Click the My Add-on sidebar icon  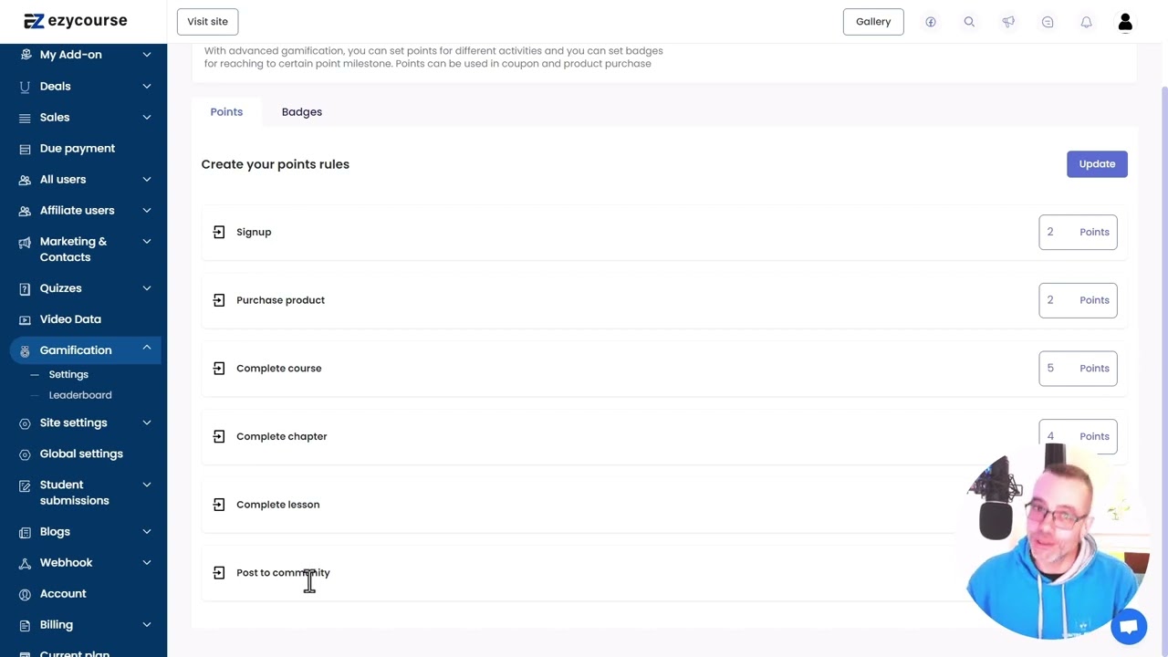pyautogui.click(x=25, y=55)
